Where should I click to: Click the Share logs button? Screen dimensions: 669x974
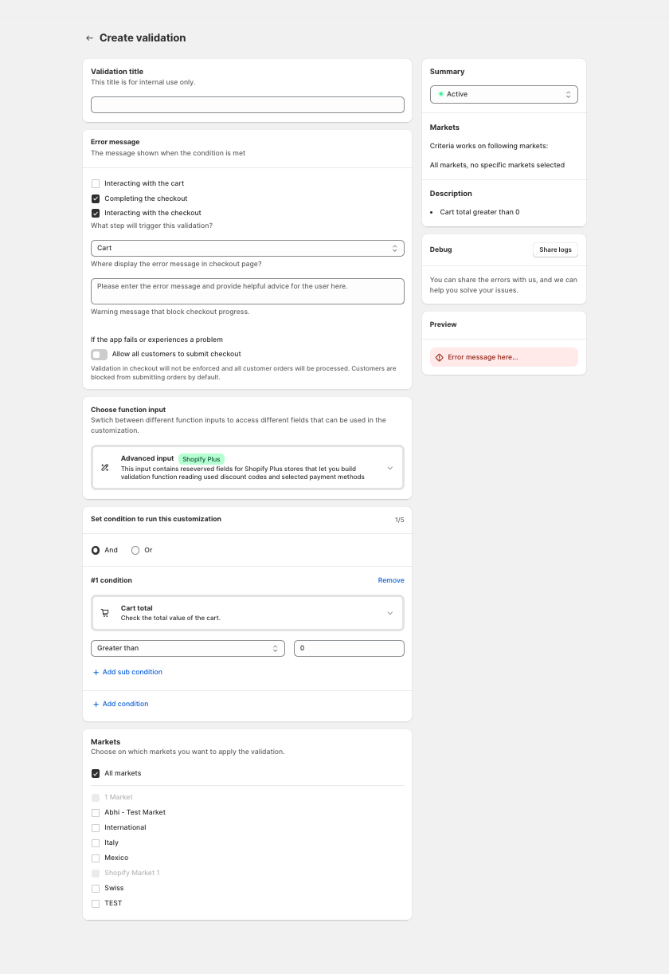coord(555,250)
